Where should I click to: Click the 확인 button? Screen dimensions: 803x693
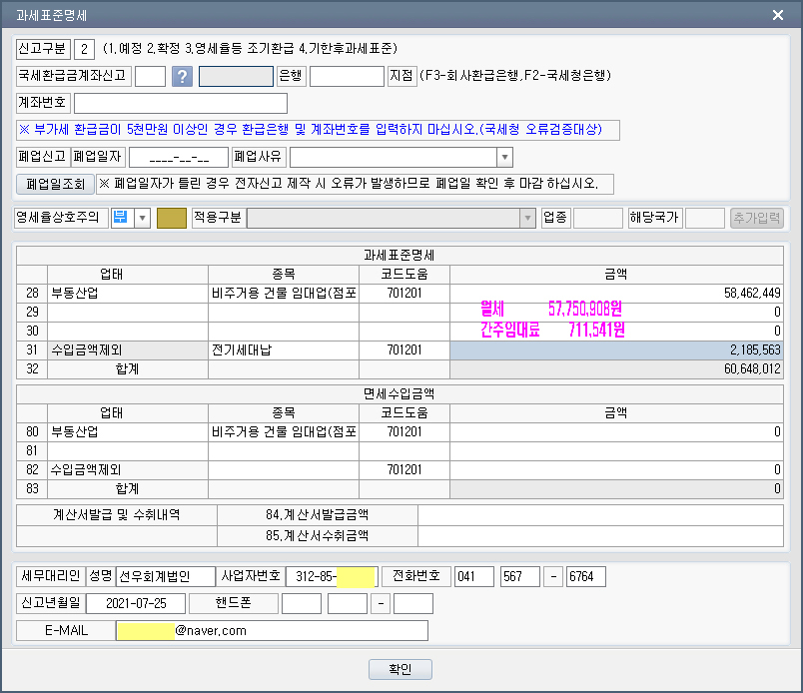click(x=401, y=669)
